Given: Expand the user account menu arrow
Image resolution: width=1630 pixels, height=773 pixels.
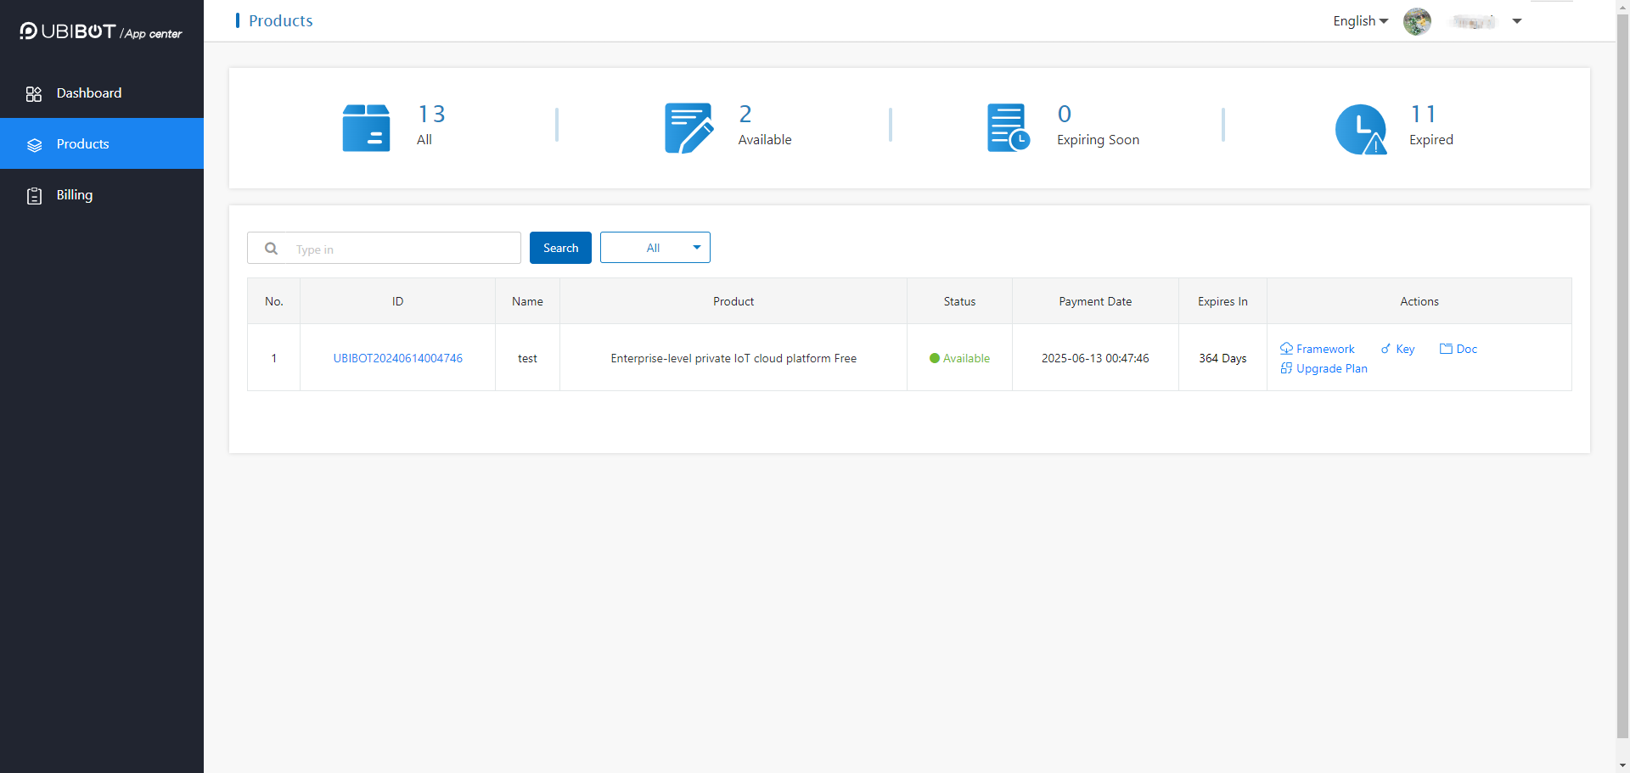Looking at the screenshot, I should coord(1517,21).
